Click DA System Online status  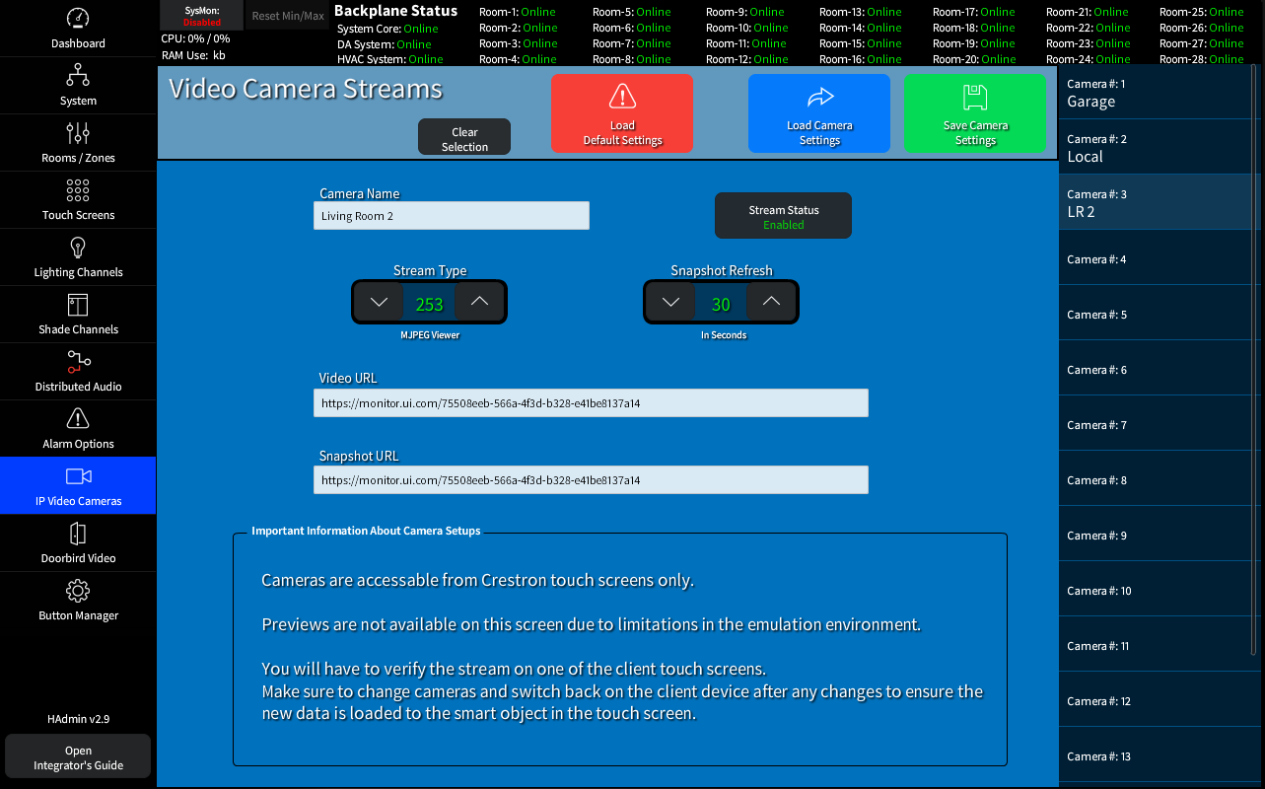[385, 44]
